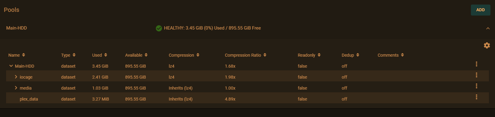Sort by Name column arrows
This screenshot has height=117, width=495.
click(23, 55)
